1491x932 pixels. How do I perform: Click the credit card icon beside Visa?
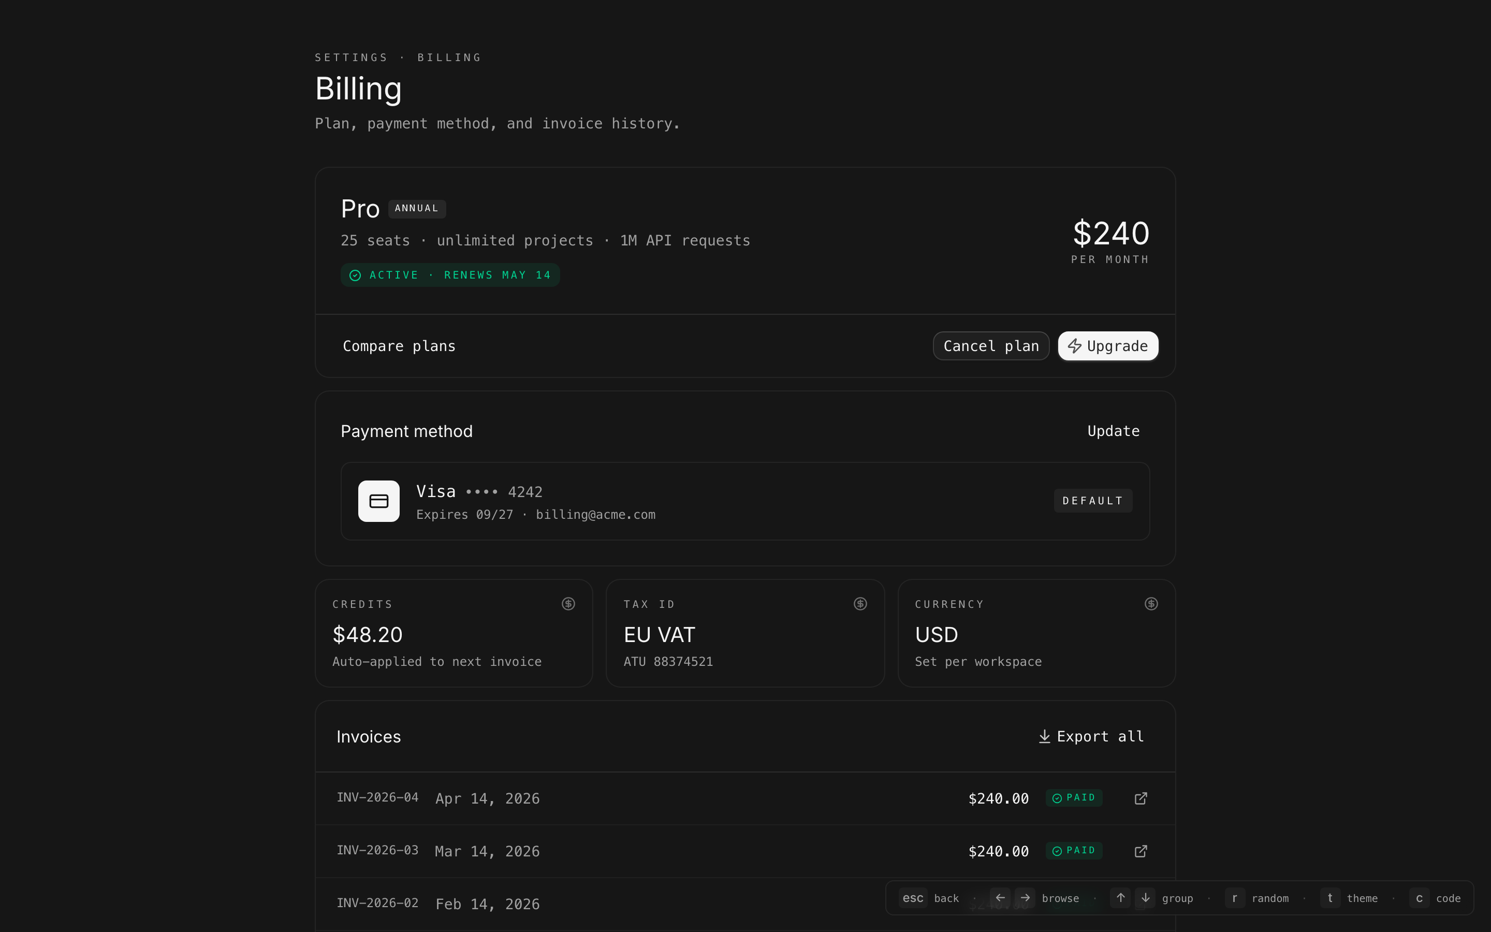tap(379, 501)
